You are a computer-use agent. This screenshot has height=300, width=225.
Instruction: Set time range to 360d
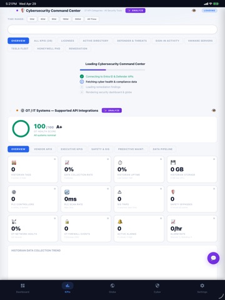click(78, 19)
